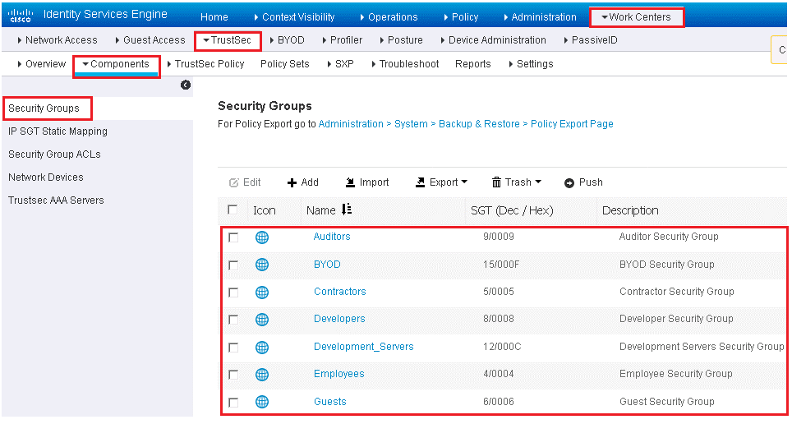Sort by the Name column sort icon
The width and height of the screenshot is (792, 424).
pos(347,210)
